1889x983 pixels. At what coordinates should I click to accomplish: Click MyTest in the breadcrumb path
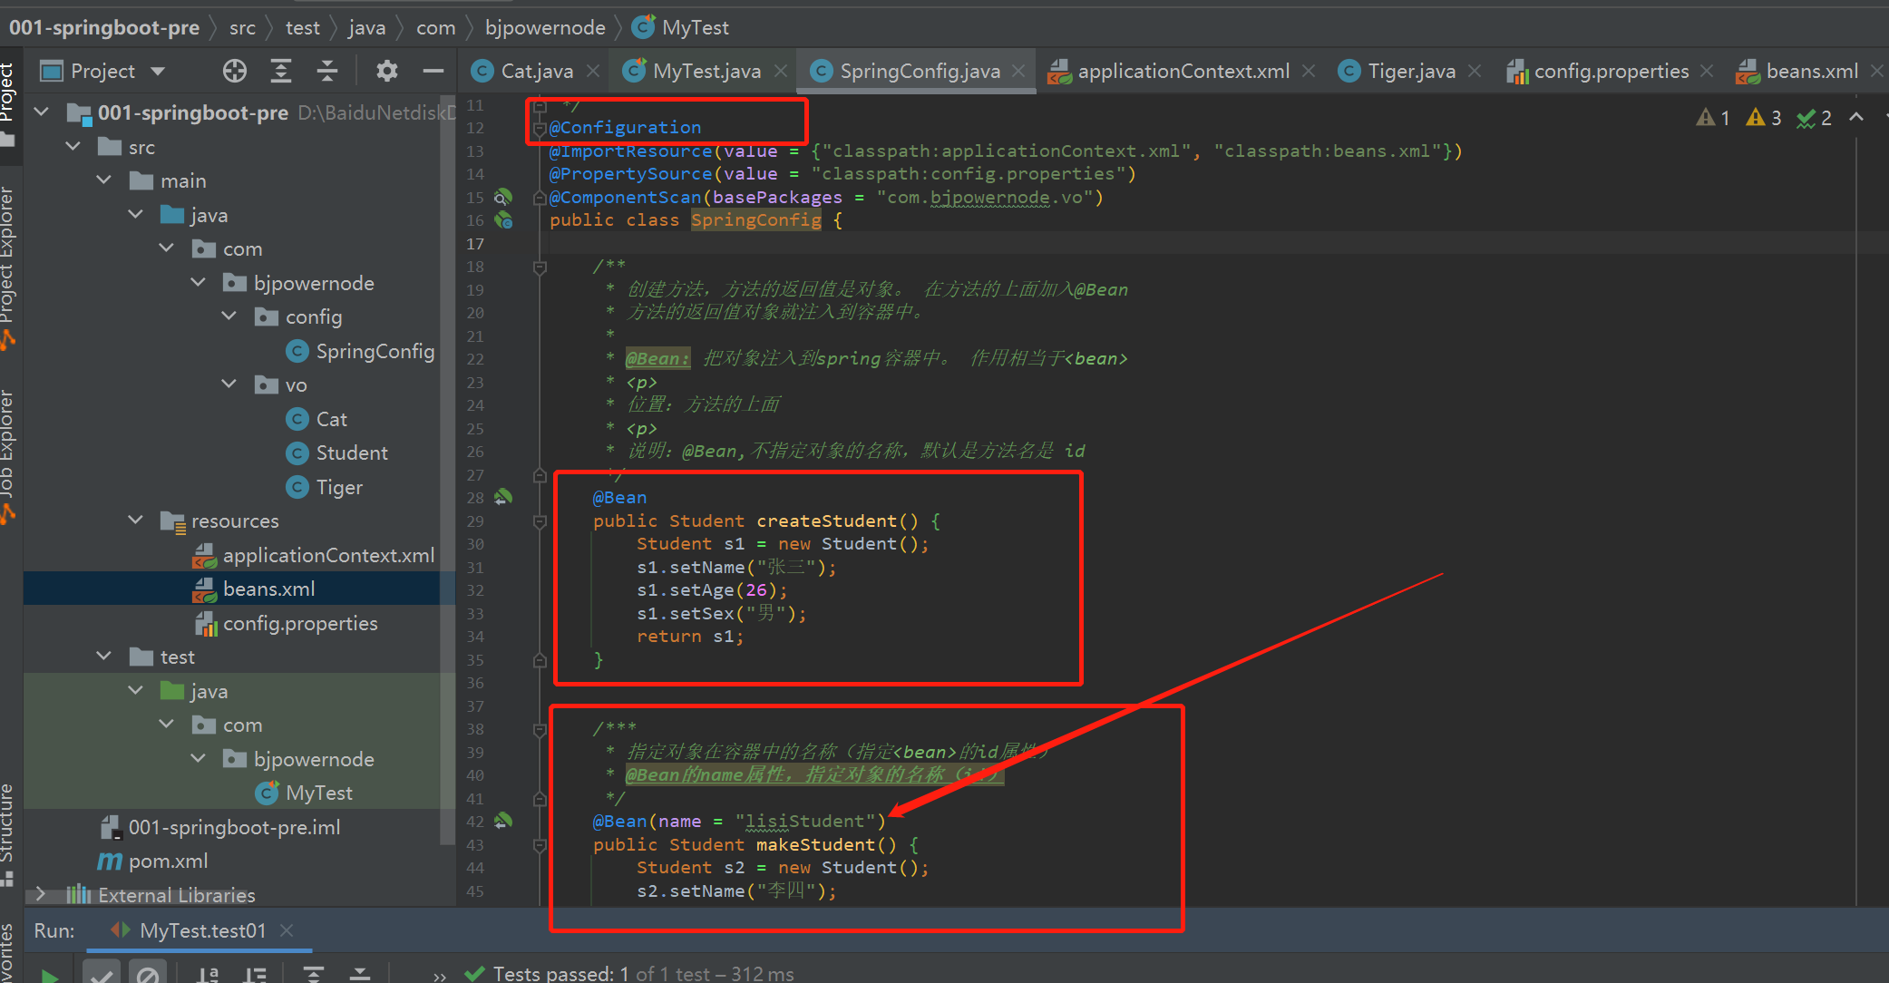[695, 27]
